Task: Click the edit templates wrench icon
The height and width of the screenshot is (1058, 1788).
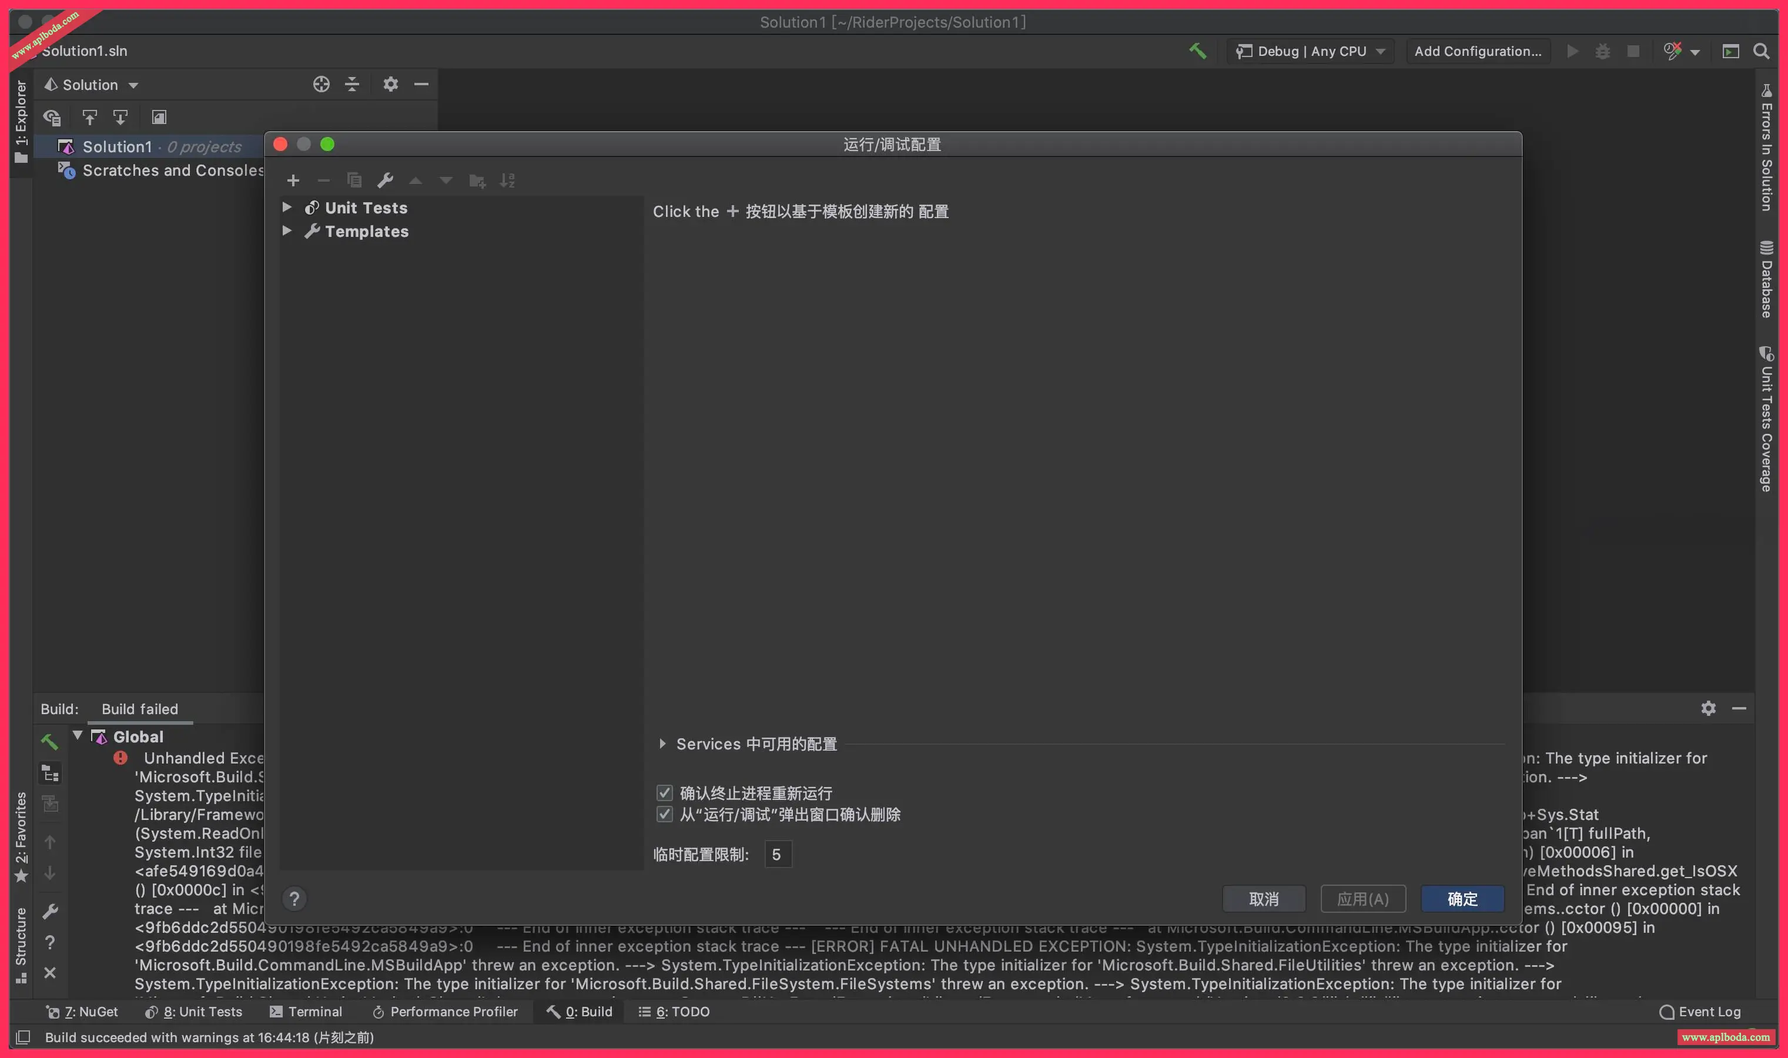Action: [385, 180]
